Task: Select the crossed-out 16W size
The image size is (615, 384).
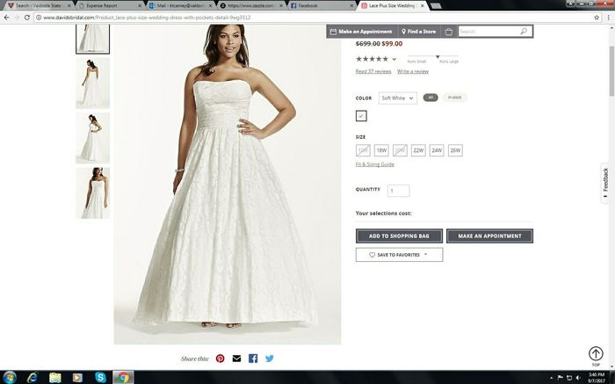Action: coord(363,150)
